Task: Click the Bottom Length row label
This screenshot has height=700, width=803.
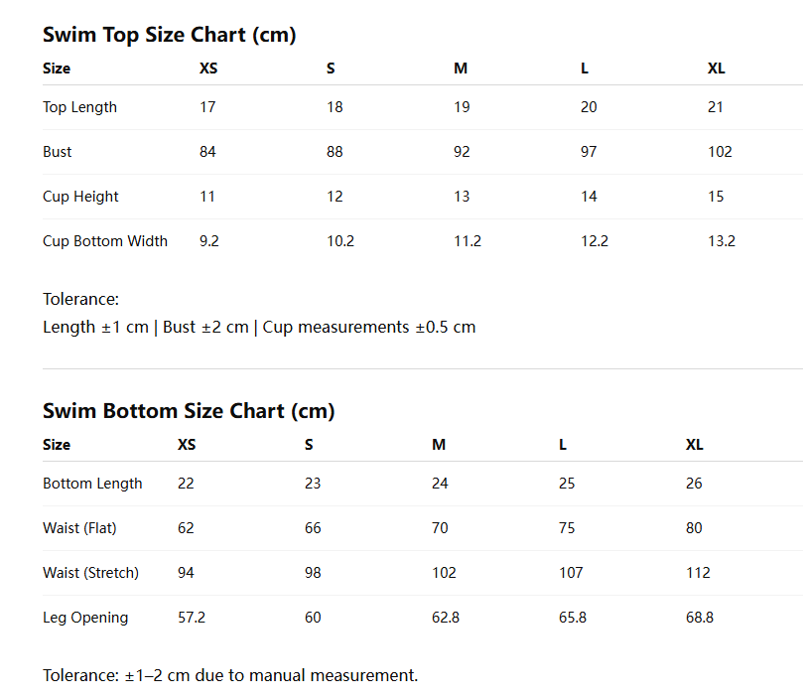Action: pos(92,484)
